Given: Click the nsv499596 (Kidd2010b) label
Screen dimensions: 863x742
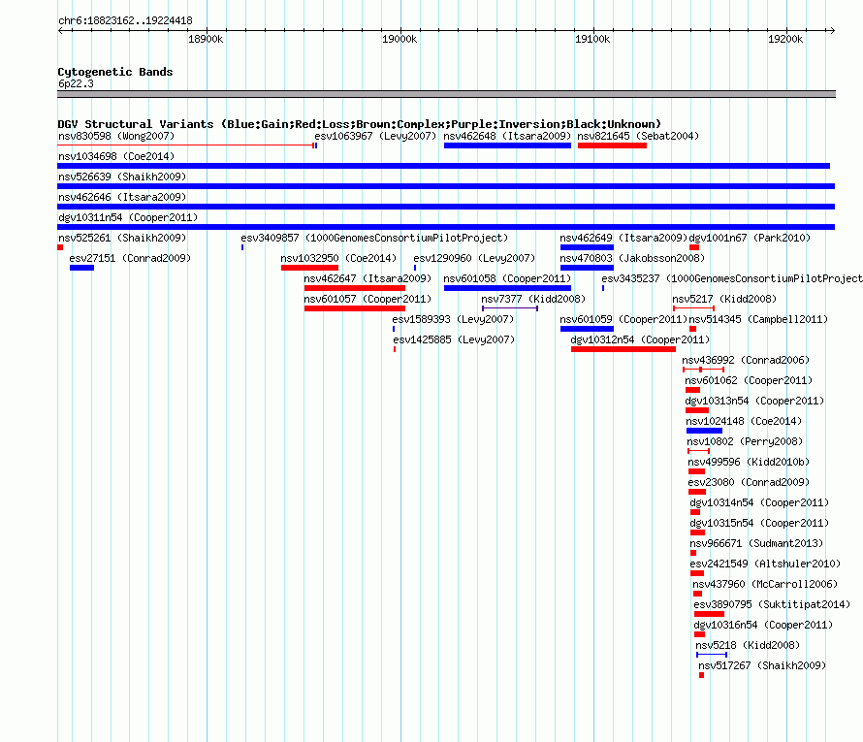Looking at the screenshot, I should [749, 462].
